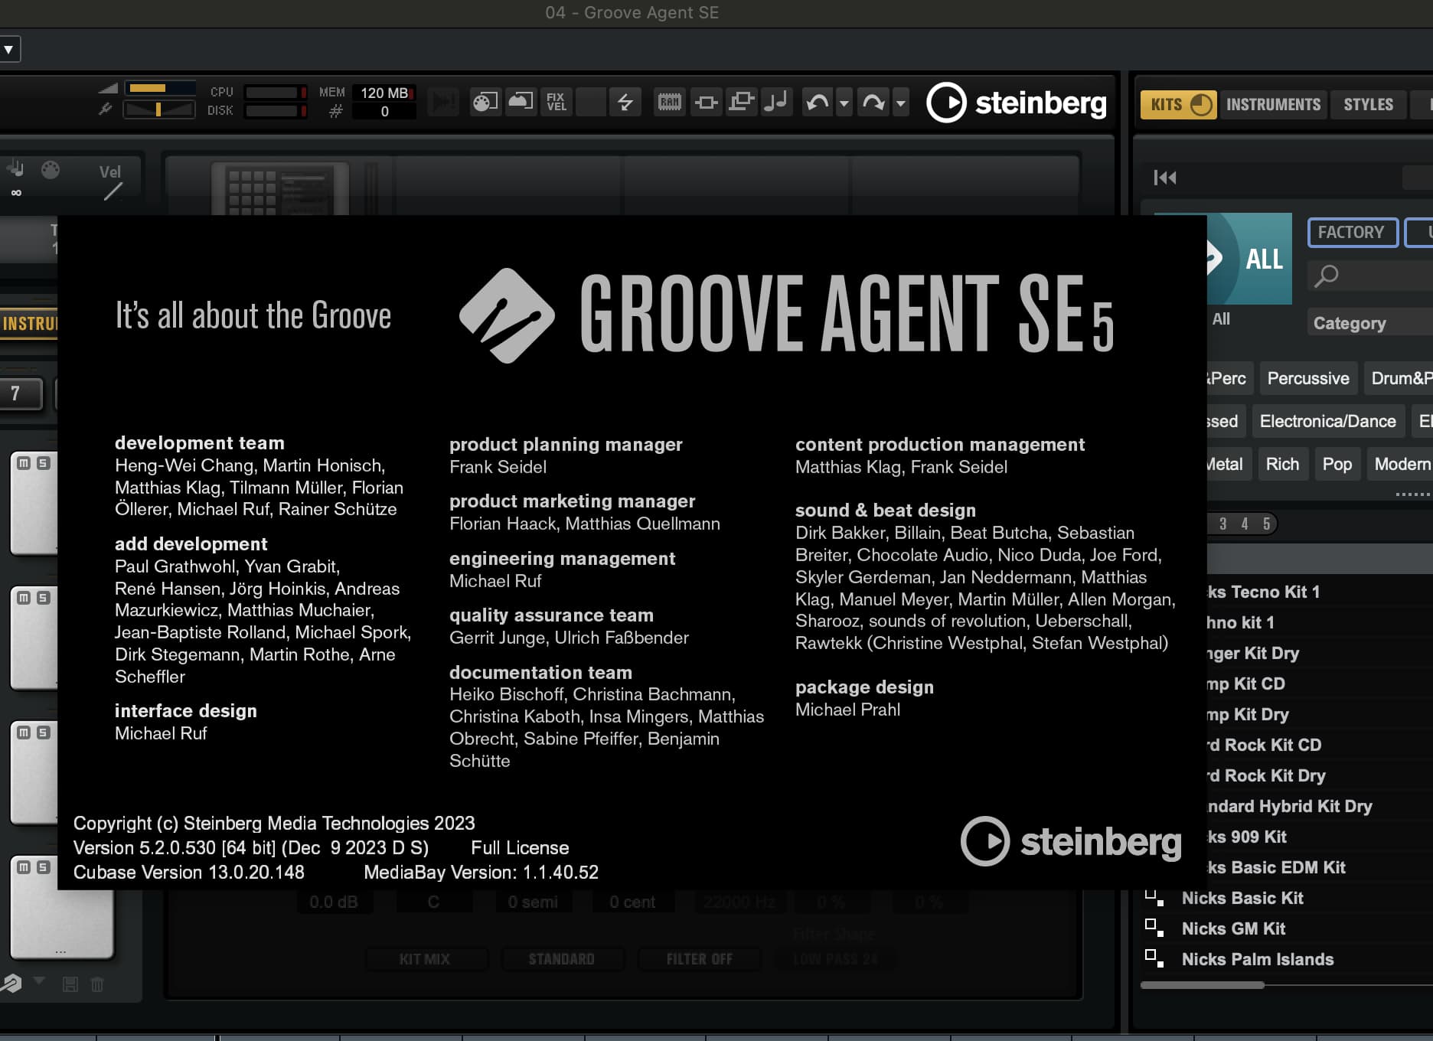Click the diagonal velocity curve line icon
This screenshot has height=1041, width=1433.
tap(113, 191)
